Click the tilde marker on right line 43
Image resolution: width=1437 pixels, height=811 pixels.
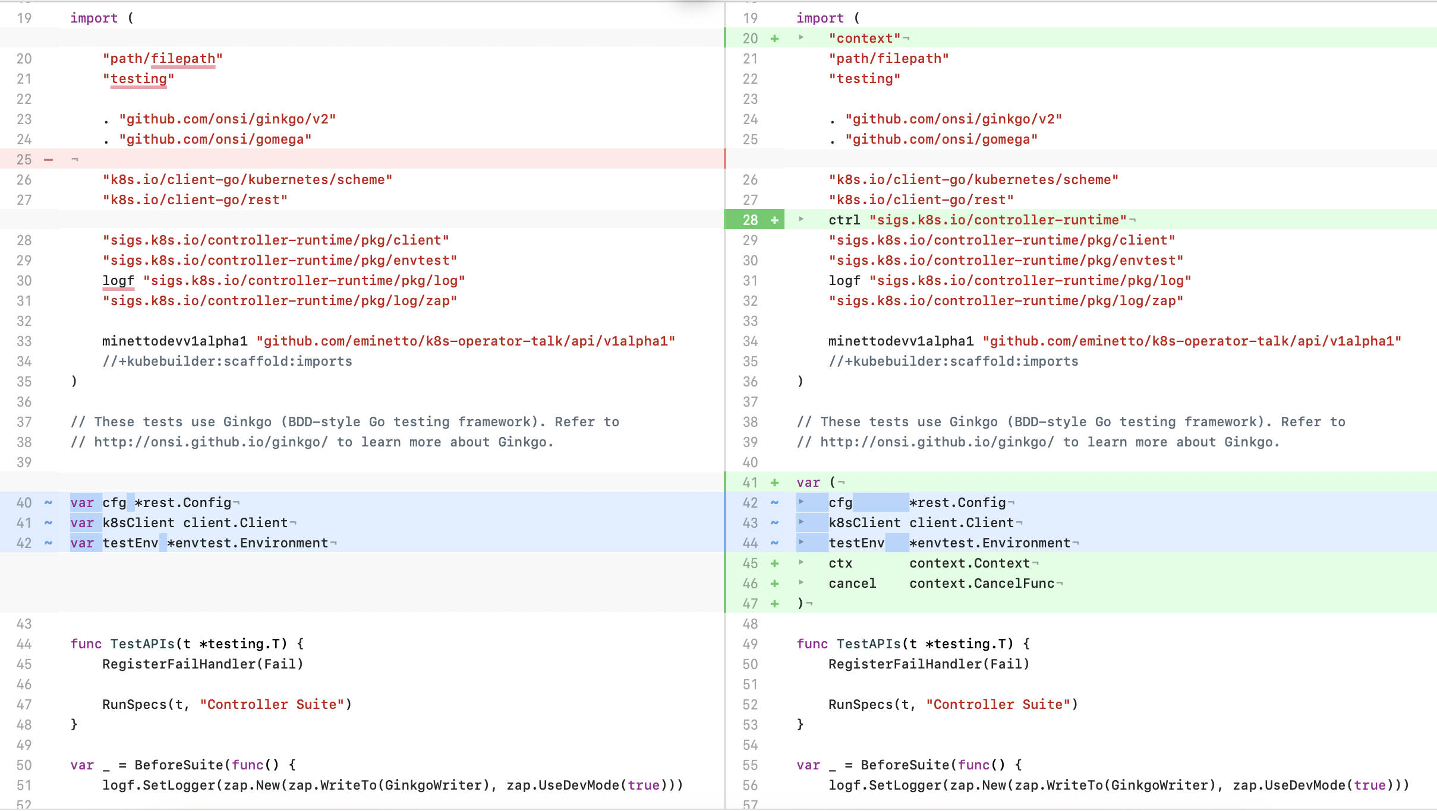pyautogui.click(x=774, y=523)
